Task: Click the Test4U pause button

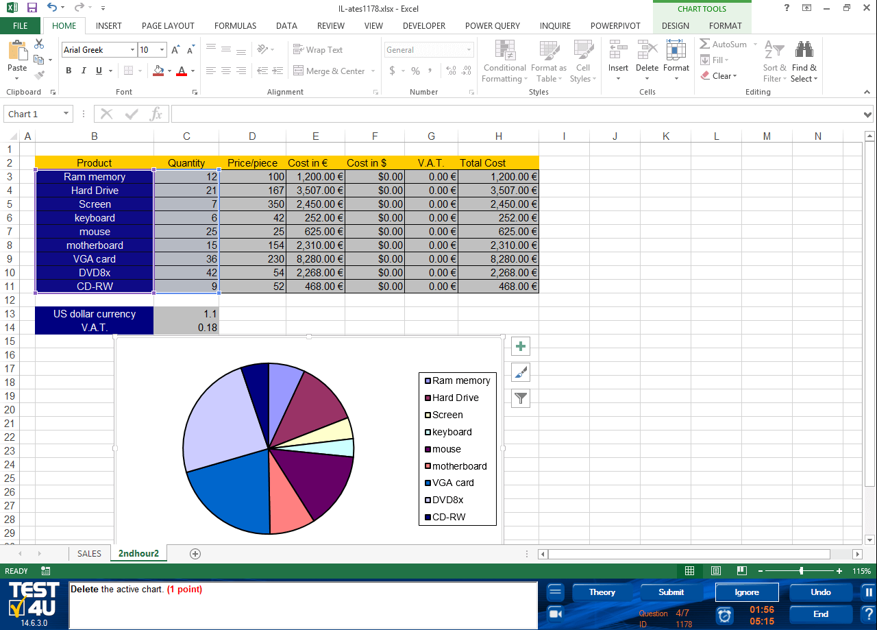Action: [868, 592]
